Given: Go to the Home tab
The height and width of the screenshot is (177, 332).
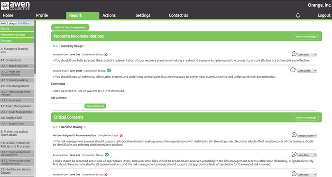Looking at the screenshot, I should 8,16.
